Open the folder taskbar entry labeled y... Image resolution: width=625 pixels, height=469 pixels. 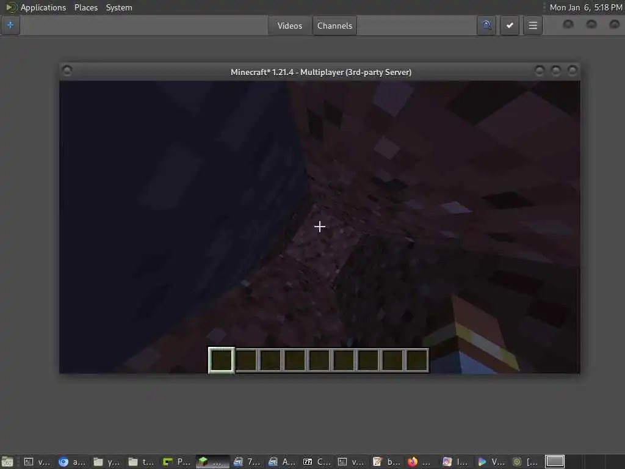point(106,462)
